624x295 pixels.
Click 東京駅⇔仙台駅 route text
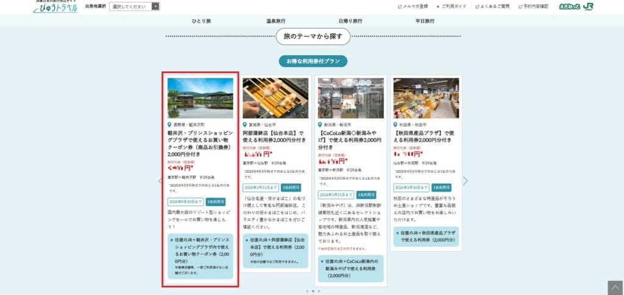[x=255, y=163]
